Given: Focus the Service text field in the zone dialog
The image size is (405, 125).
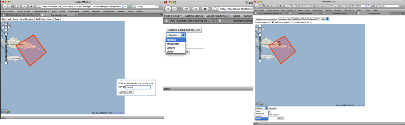Looking at the screenshot, I should [x=138, y=87].
